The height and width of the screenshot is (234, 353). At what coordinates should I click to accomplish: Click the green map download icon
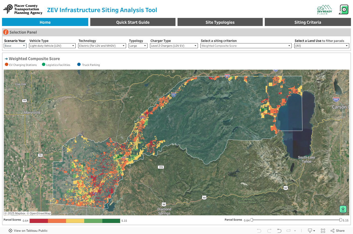[x=343, y=209]
